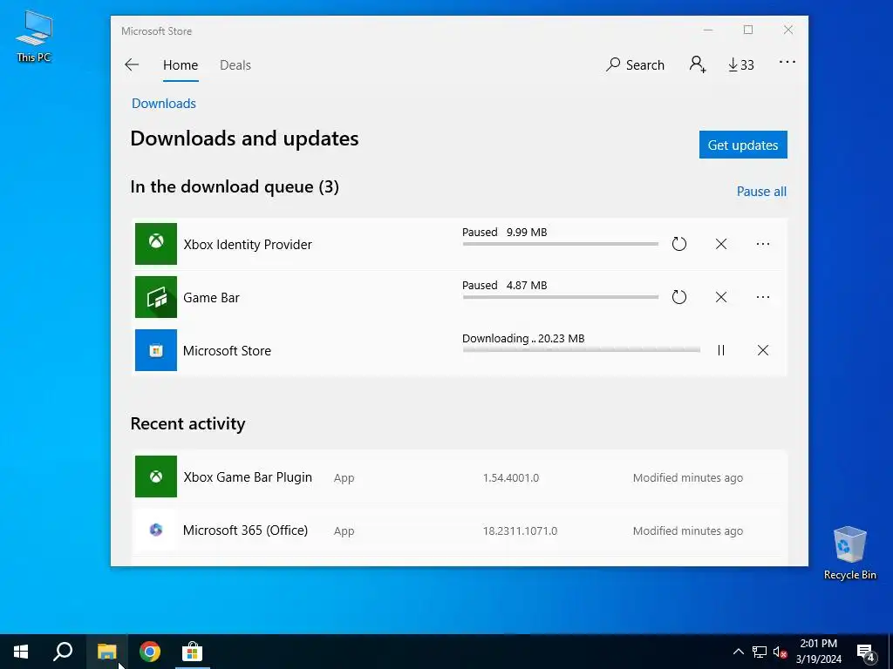This screenshot has width=893, height=669.
Task: Open the See more menu in header
Action: [x=787, y=63]
